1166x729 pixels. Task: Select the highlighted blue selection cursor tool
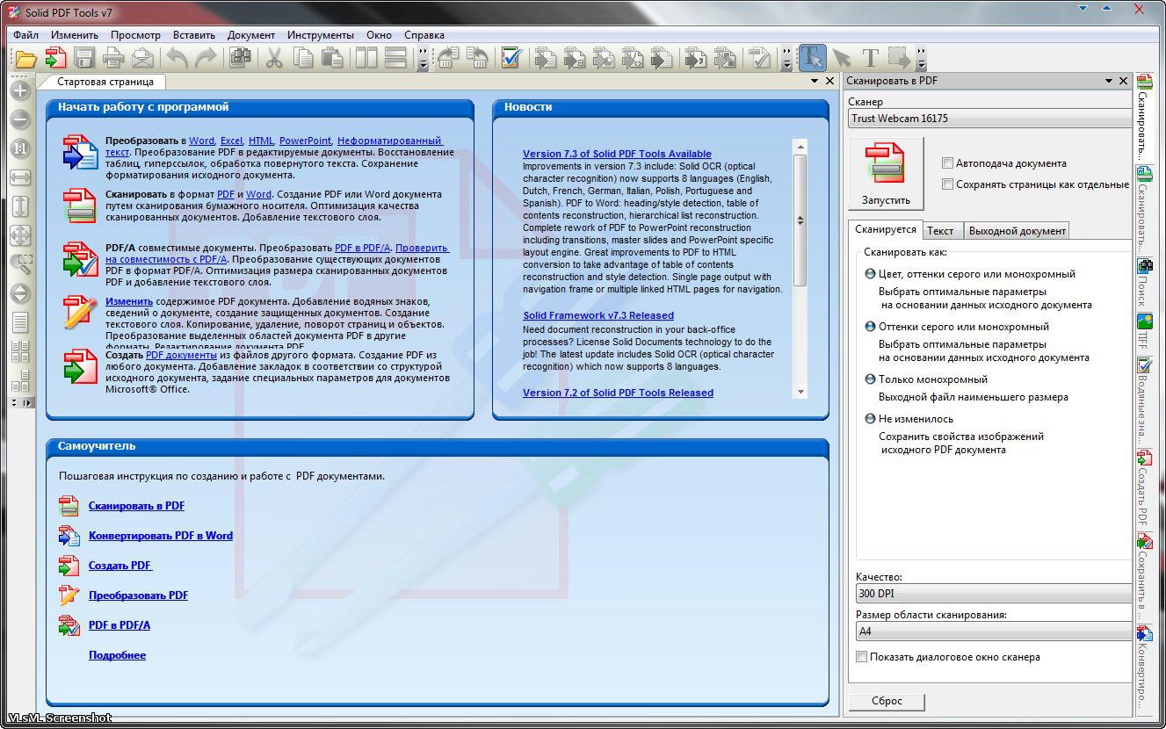(812, 58)
